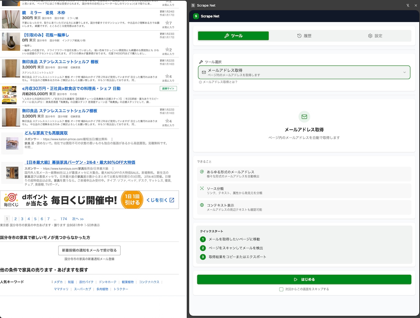Click the ソース分類 feature row
420x318 pixels.
(x=304, y=191)
